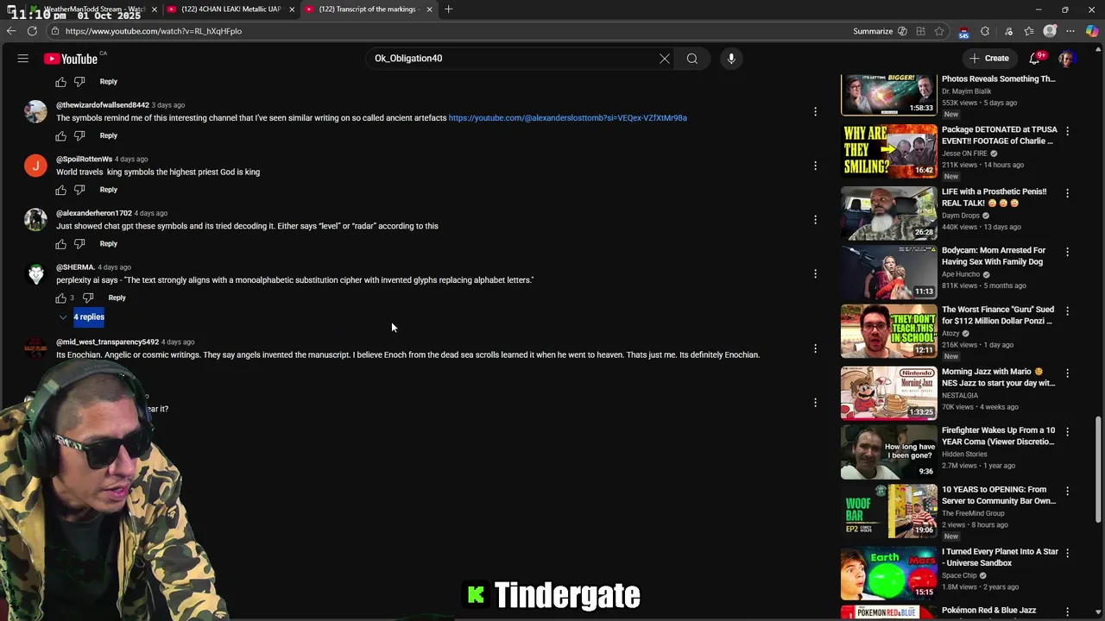The height and width of the screenshot is (621, 1105).
Task: Visit the @mid_west_transparency5492 username link
Action: pyautogui.click(x=107, y=342)
